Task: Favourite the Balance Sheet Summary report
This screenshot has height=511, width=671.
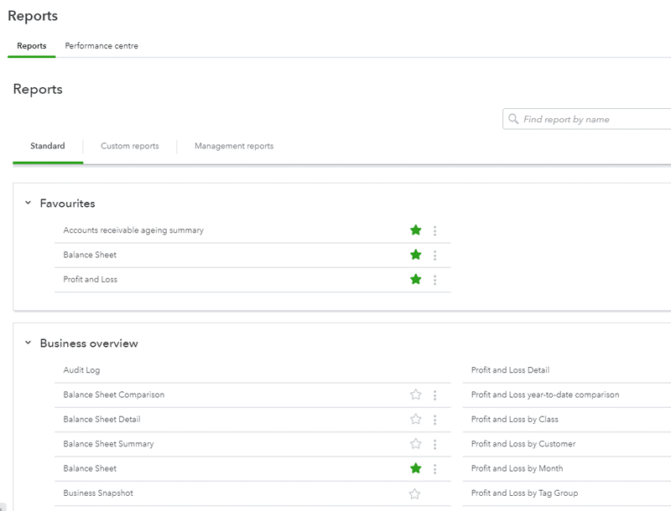Action: click(415, 444)
